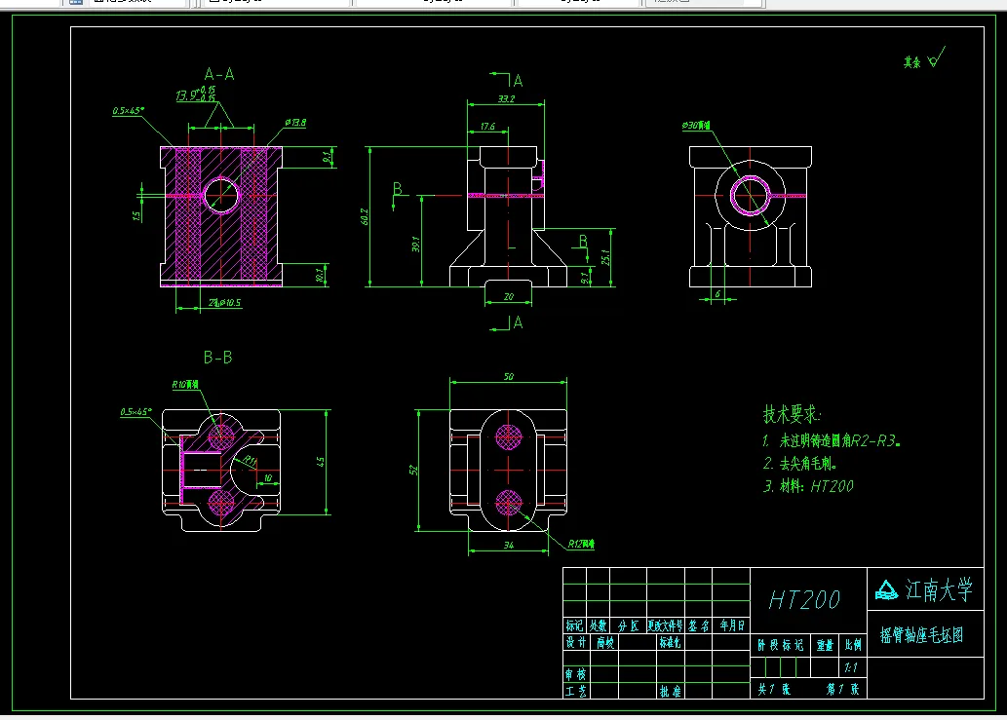
Task: Click the upper A section cutting mark
Action: click(507, 80)
